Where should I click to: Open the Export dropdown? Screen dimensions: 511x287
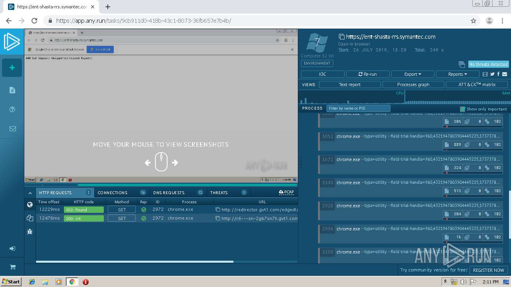coord(412,74)
